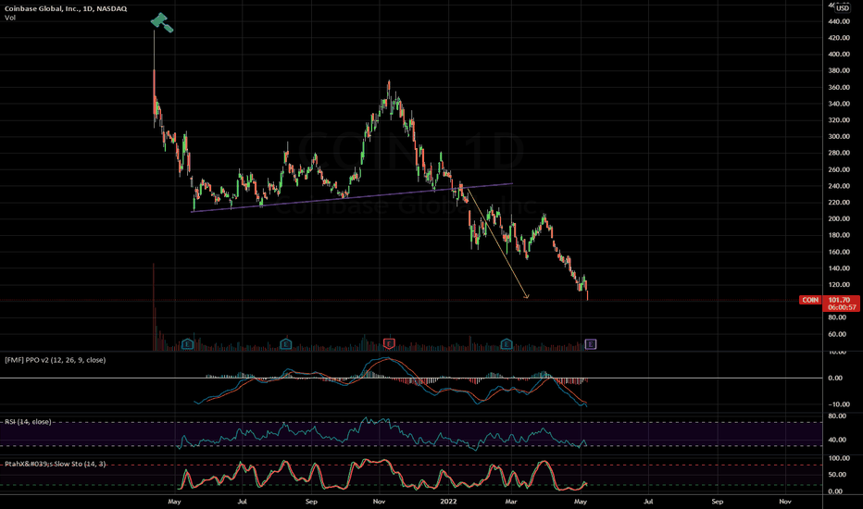Click the 360.00 price axis label

click(838, 88)
